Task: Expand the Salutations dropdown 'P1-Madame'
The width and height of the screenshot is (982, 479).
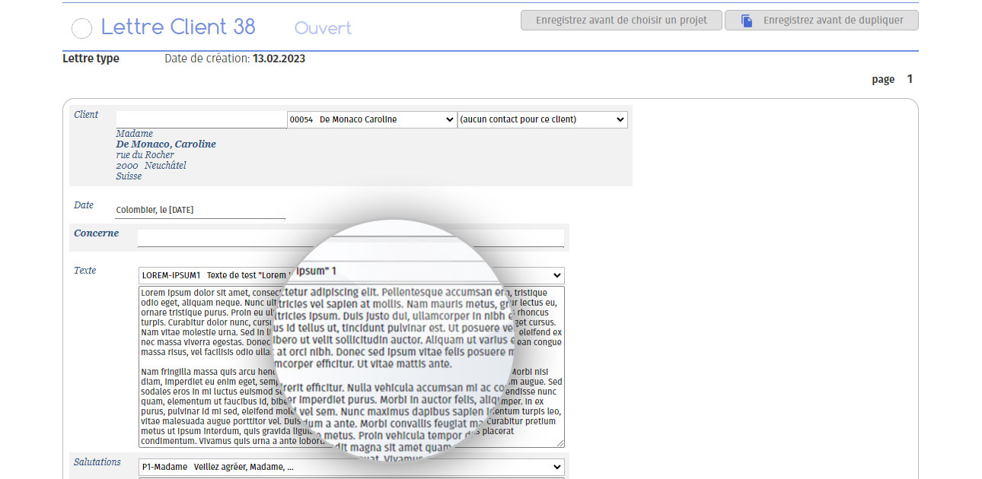Action: [x=351, y=467]
